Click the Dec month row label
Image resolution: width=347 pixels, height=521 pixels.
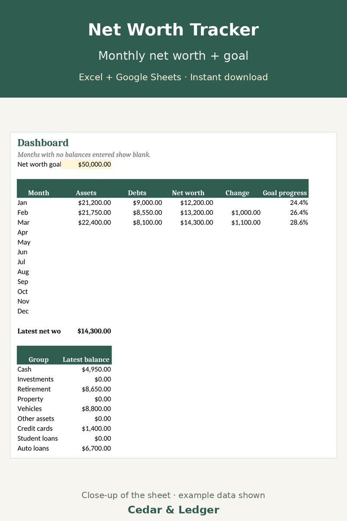(x=23, y=311)
